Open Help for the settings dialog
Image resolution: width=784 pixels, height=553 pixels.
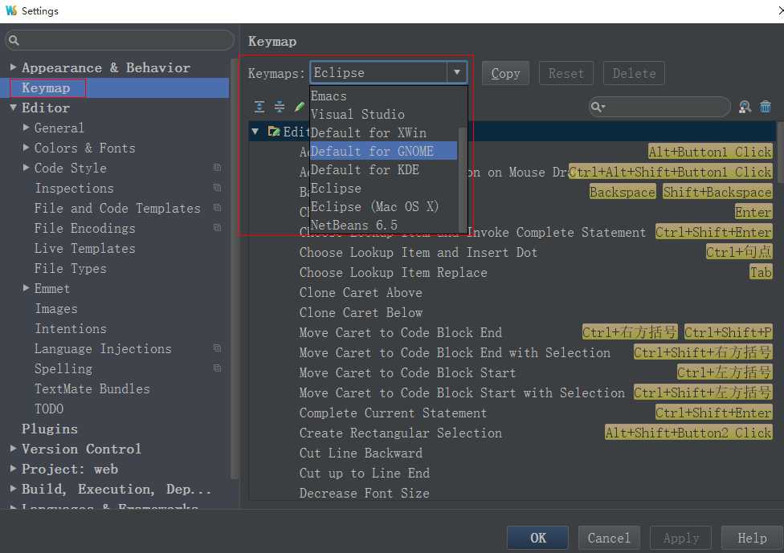[752, 538]
